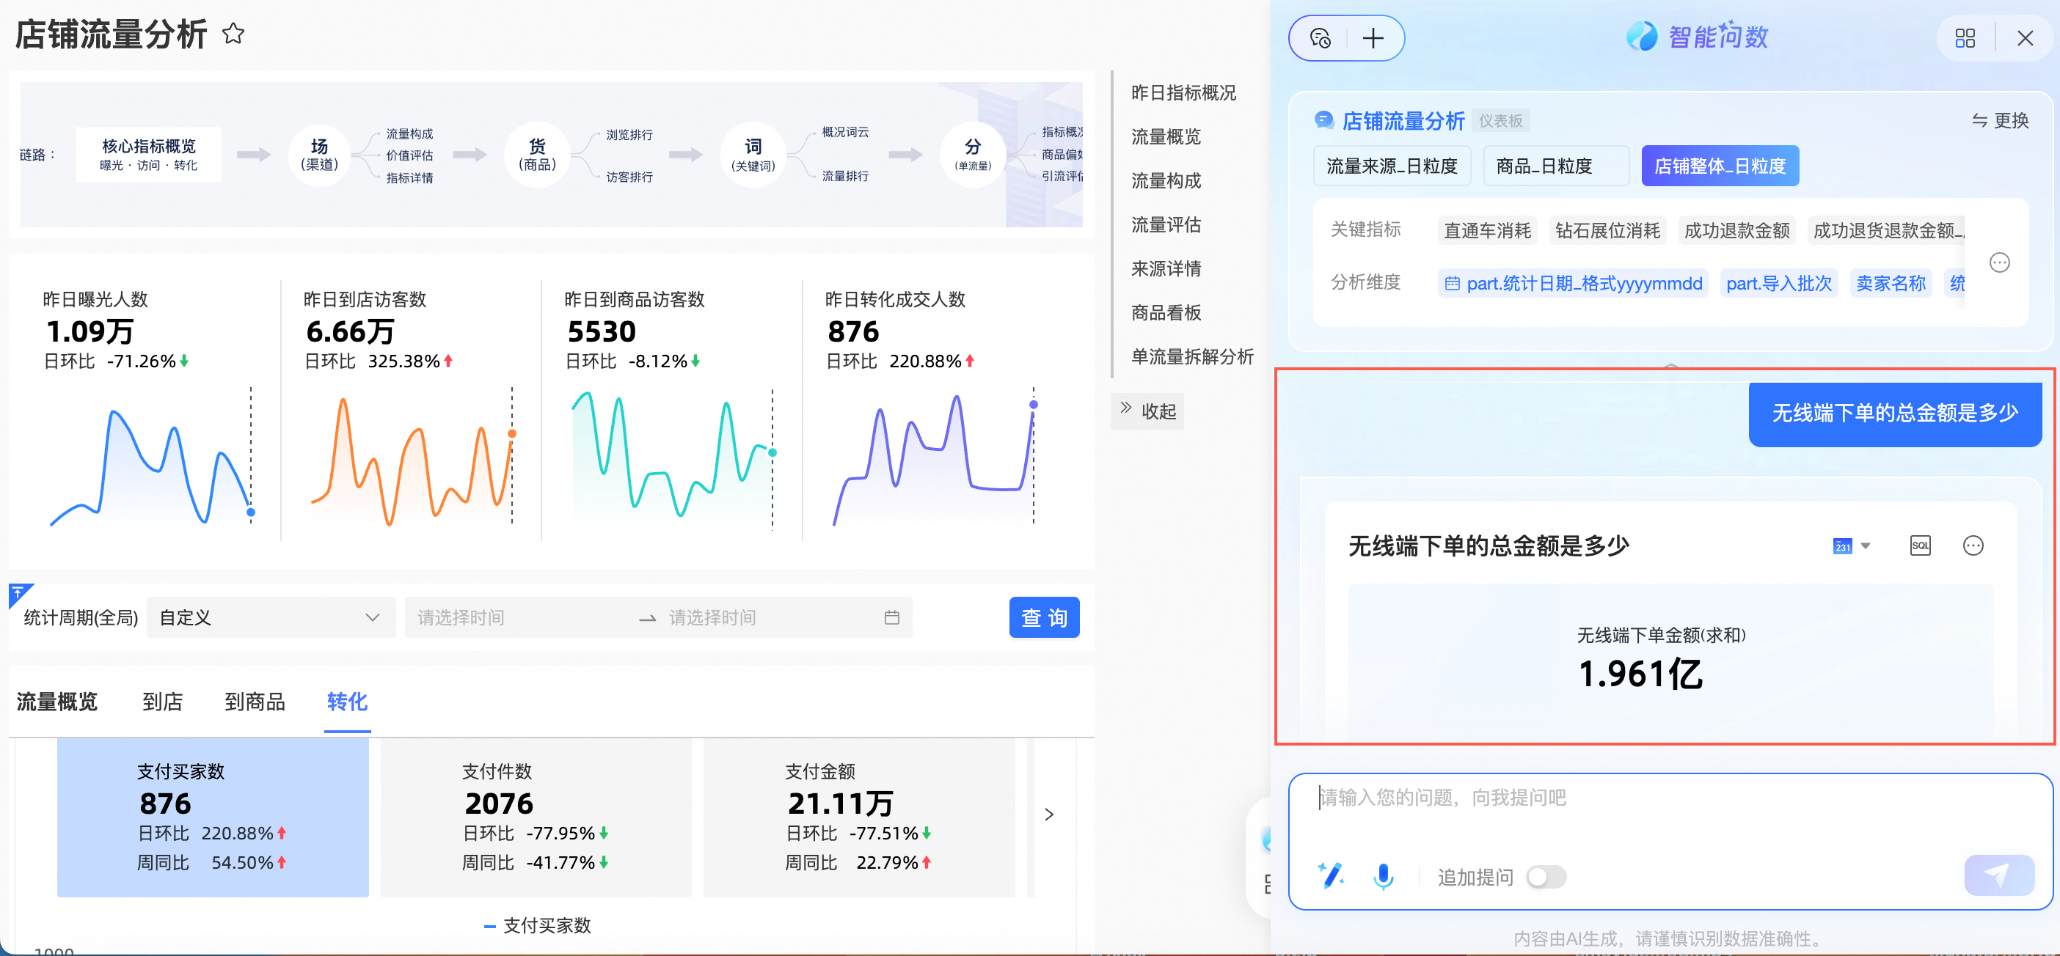Jump to 昨日指标概况 section

coord(1183,92)
